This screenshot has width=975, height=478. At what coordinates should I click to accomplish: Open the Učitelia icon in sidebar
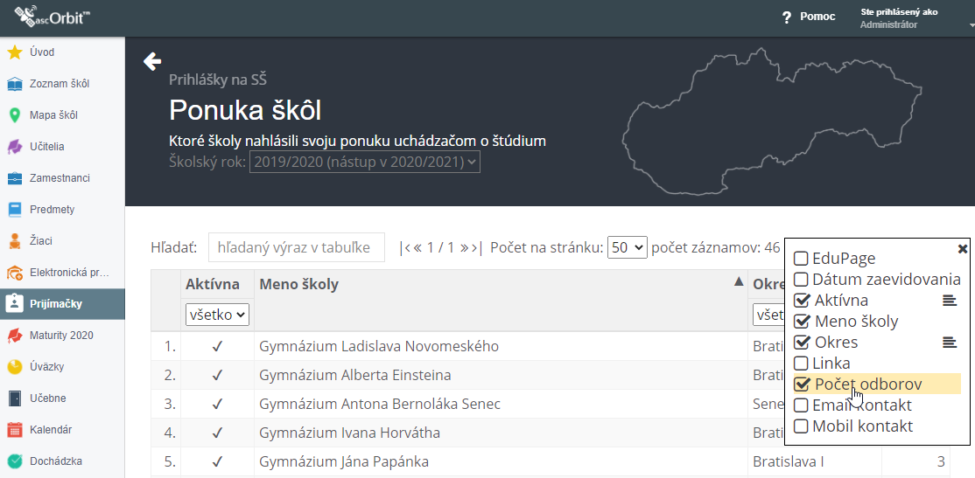pos(15,147)
